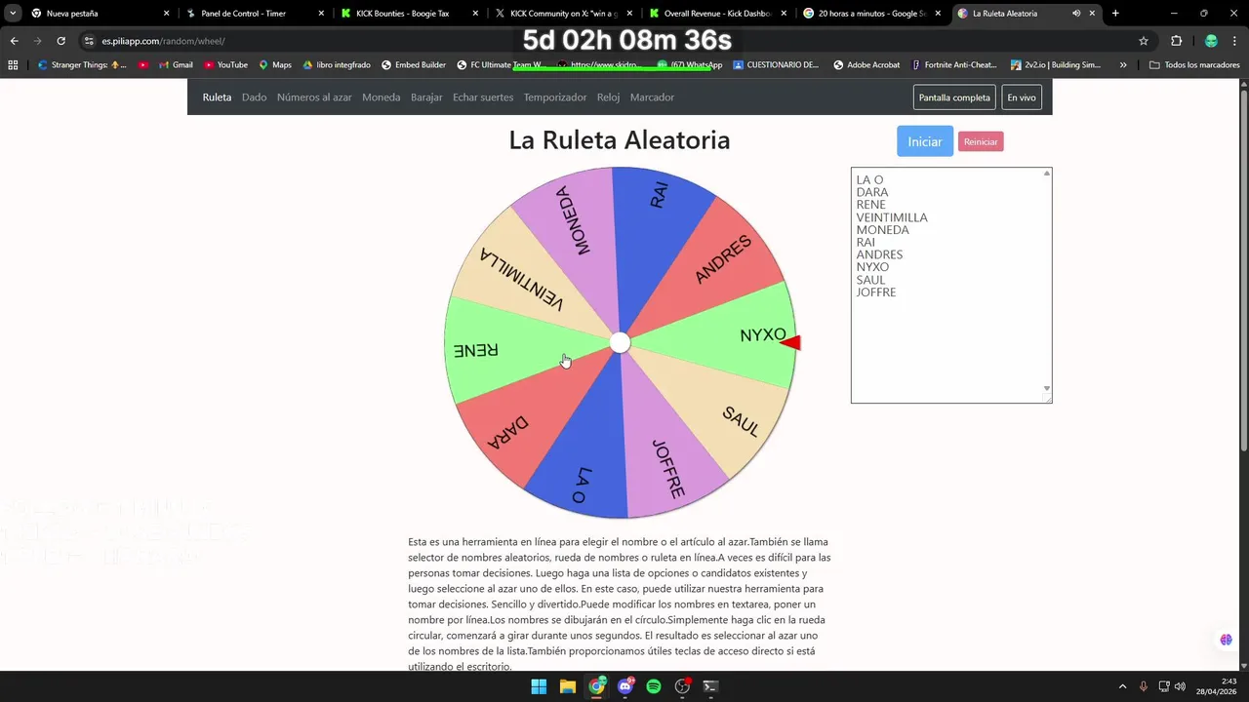
Task: Select Echar suertes in navigation
Action: [483, 97]
